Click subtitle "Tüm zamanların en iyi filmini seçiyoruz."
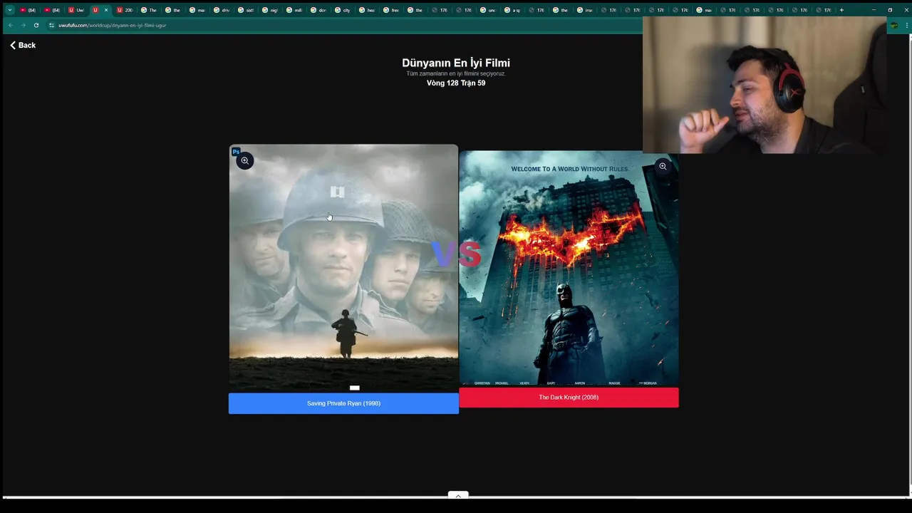The image size is (912, 513). point(456,73)
